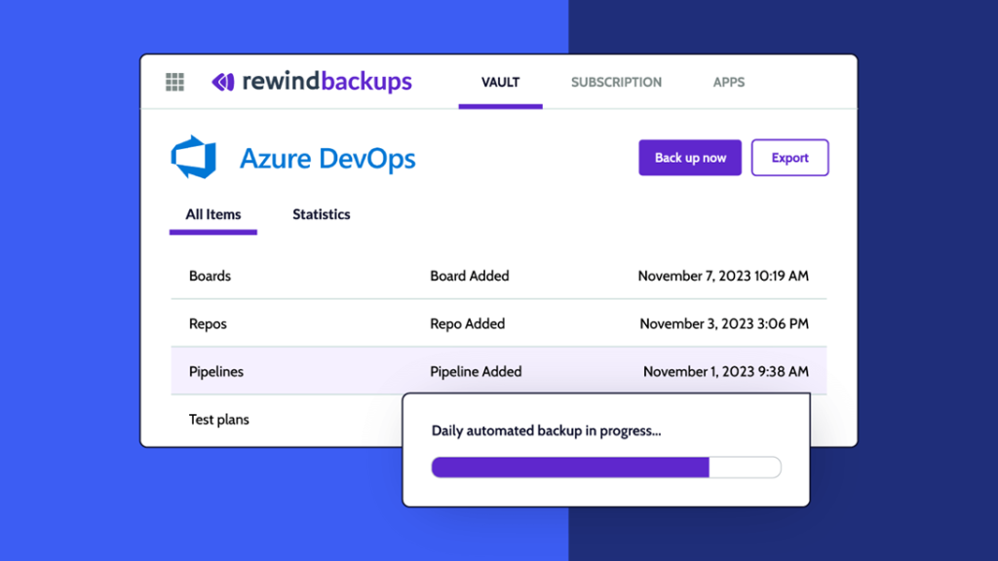Switch to the VAULT tab
Viewport: 998px width, 561px height.
(500, 82)
